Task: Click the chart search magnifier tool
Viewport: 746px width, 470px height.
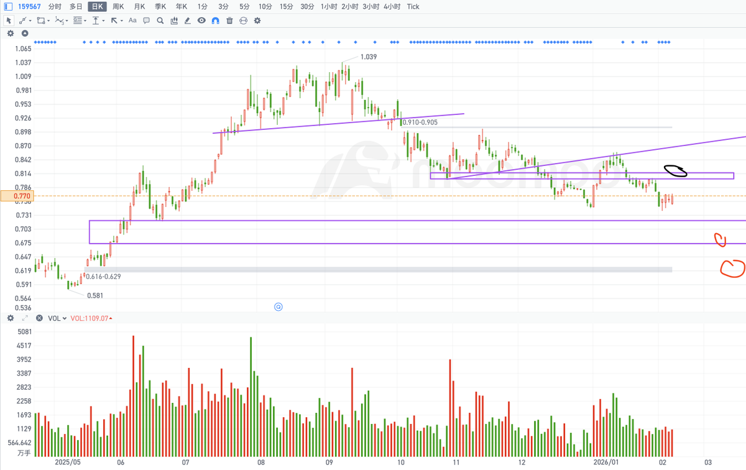Action: tap(160, 21)
